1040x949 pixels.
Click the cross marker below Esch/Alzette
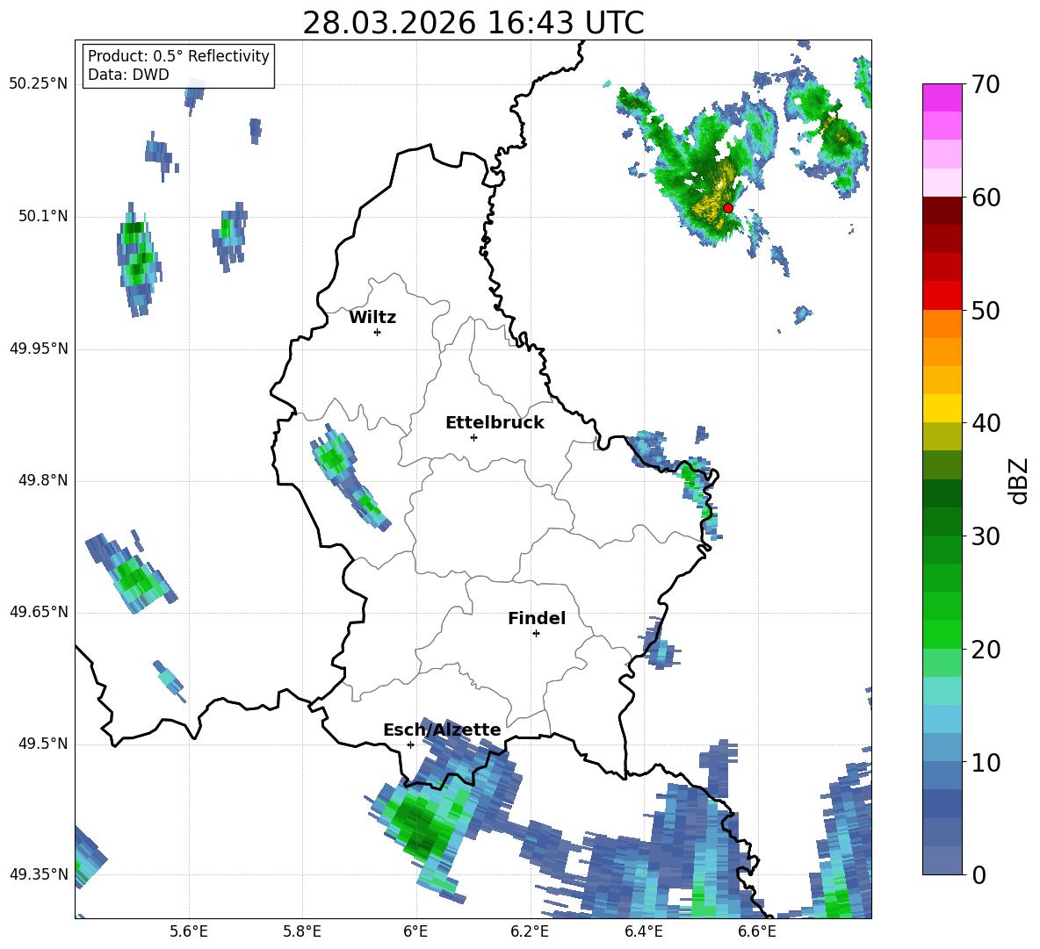[x=410, y=744]
